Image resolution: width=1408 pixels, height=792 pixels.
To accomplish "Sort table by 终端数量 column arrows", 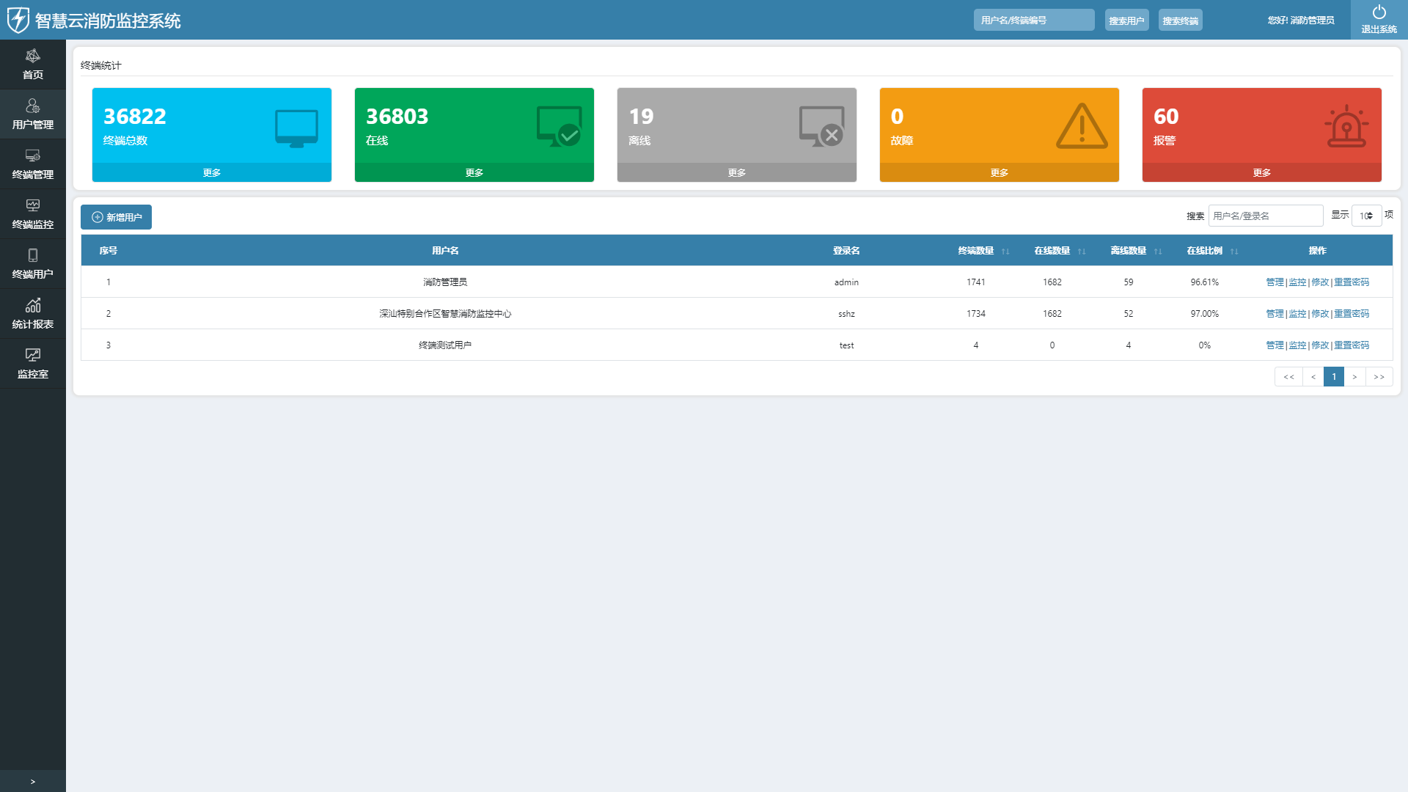I will point(1005,252).
